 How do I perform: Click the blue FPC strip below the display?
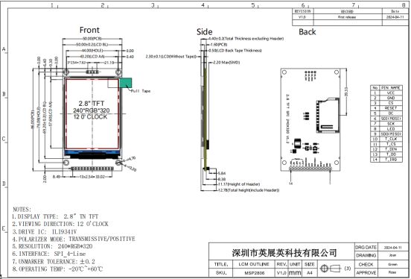(x=92, y=151)
